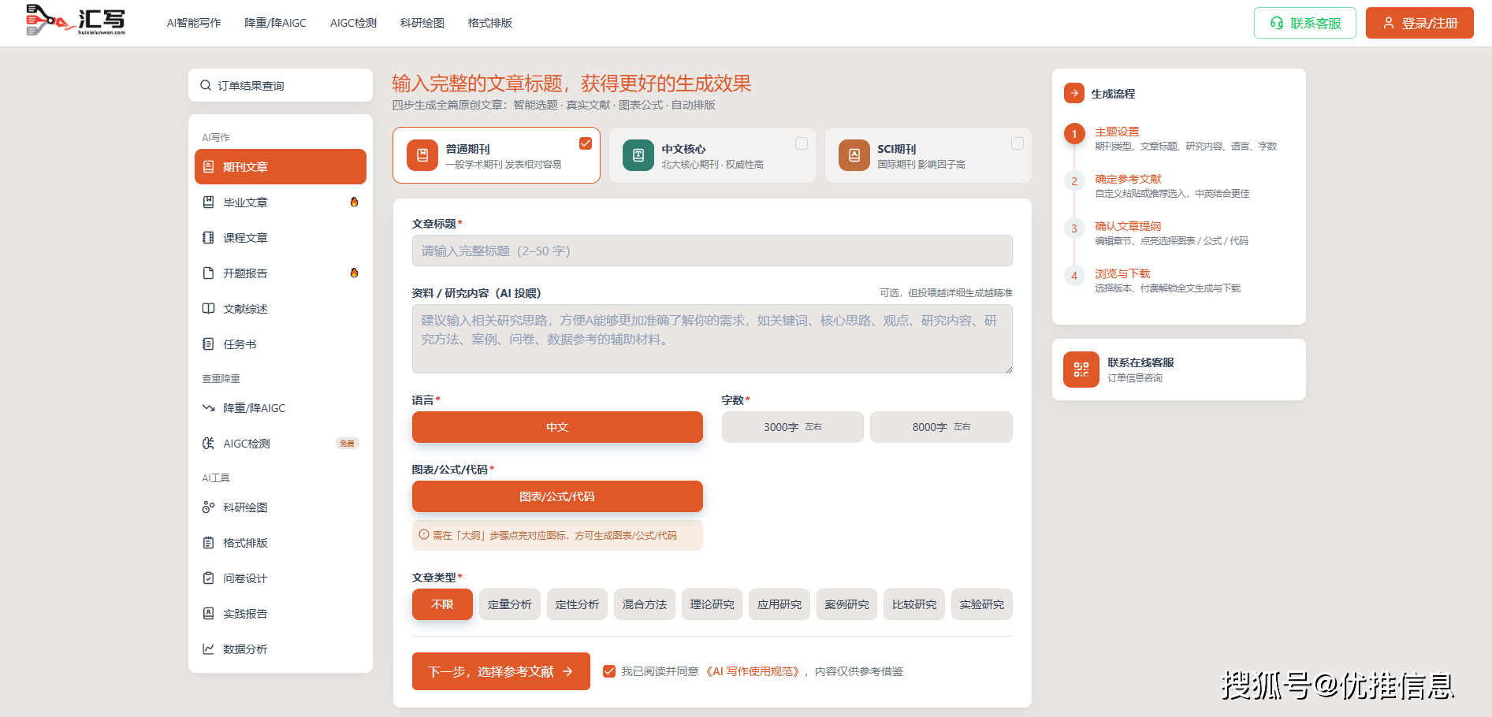Click the 资料/研究内容 textarea
1492x717 pixels.
[713, 339]
